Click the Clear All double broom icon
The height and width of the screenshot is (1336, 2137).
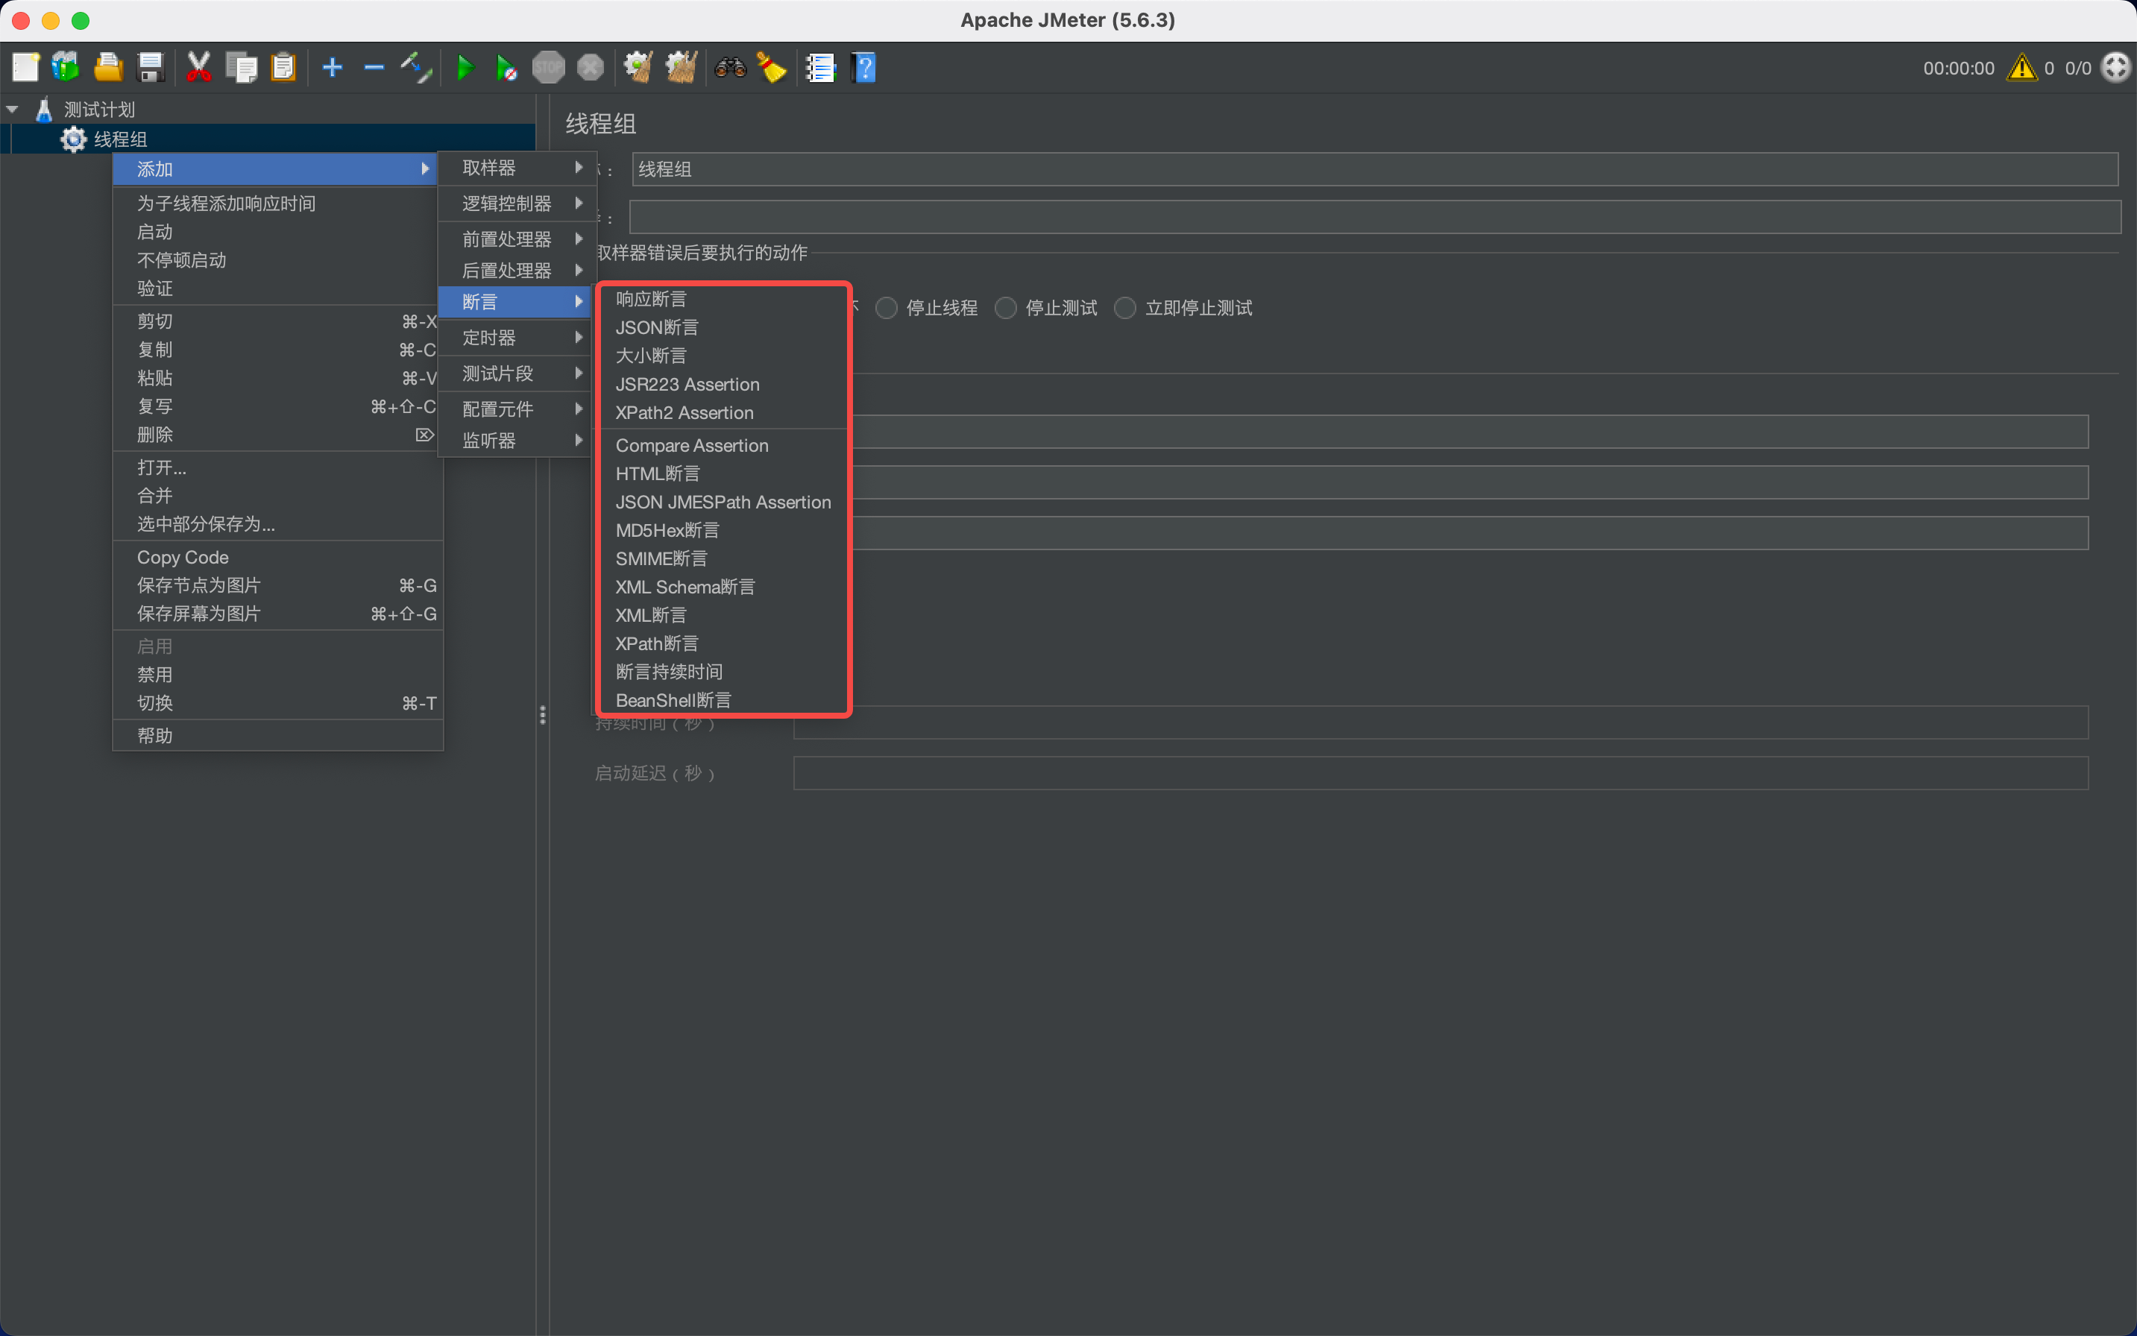681,67
